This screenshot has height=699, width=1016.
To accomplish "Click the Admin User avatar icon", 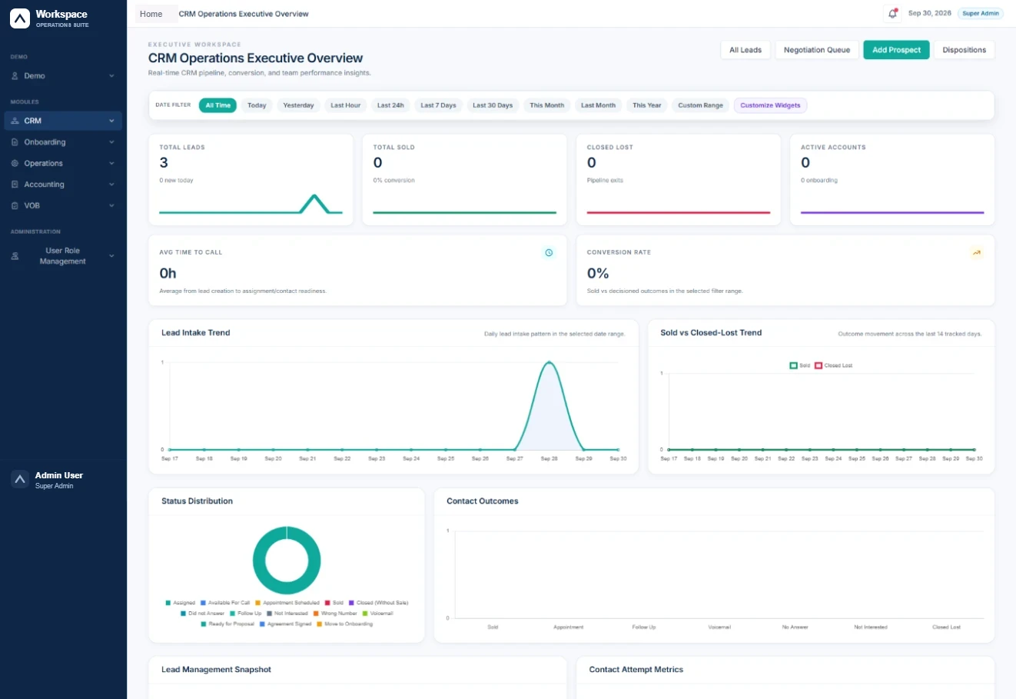I will pyautogui.click(x=20, y=480).
